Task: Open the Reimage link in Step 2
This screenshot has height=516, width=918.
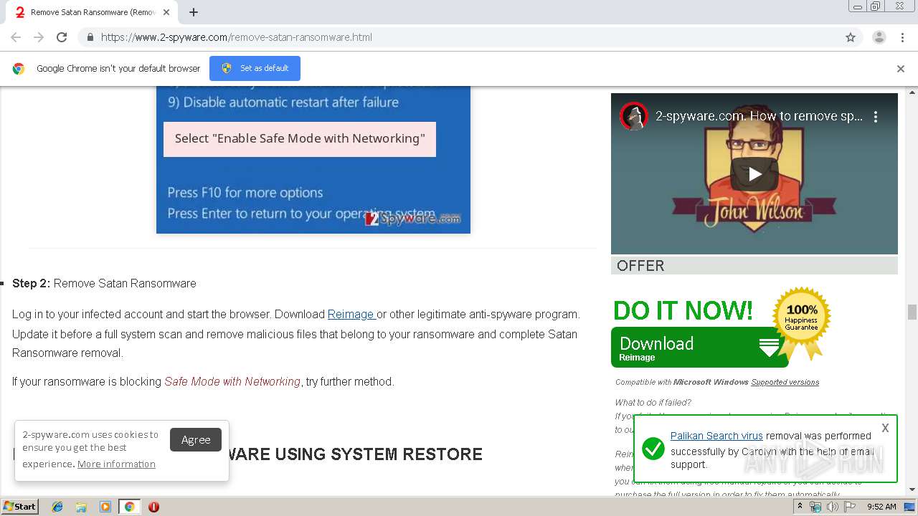Action: 351,314
